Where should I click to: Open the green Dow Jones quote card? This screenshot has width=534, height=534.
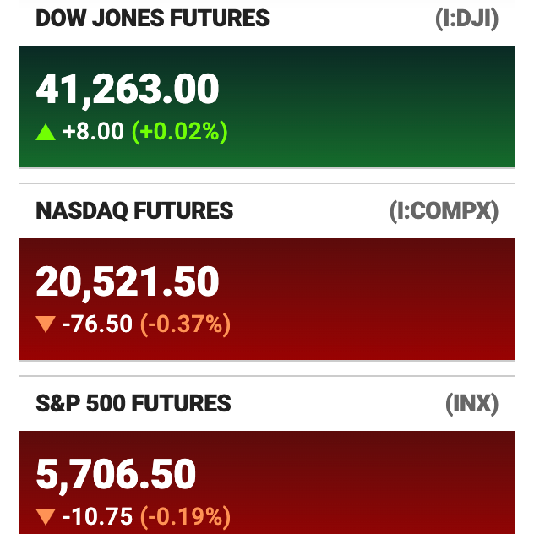(x=267, y=106)
